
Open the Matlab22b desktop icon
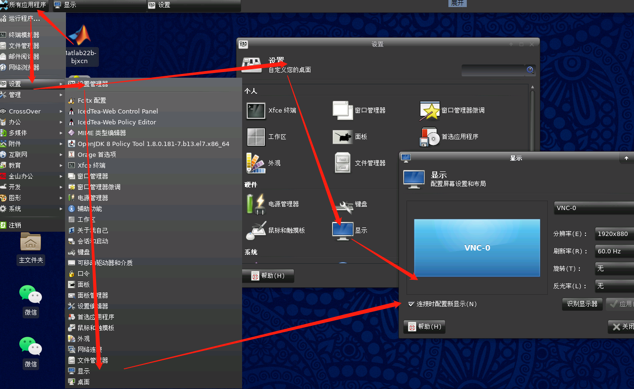tap(81, 35)
